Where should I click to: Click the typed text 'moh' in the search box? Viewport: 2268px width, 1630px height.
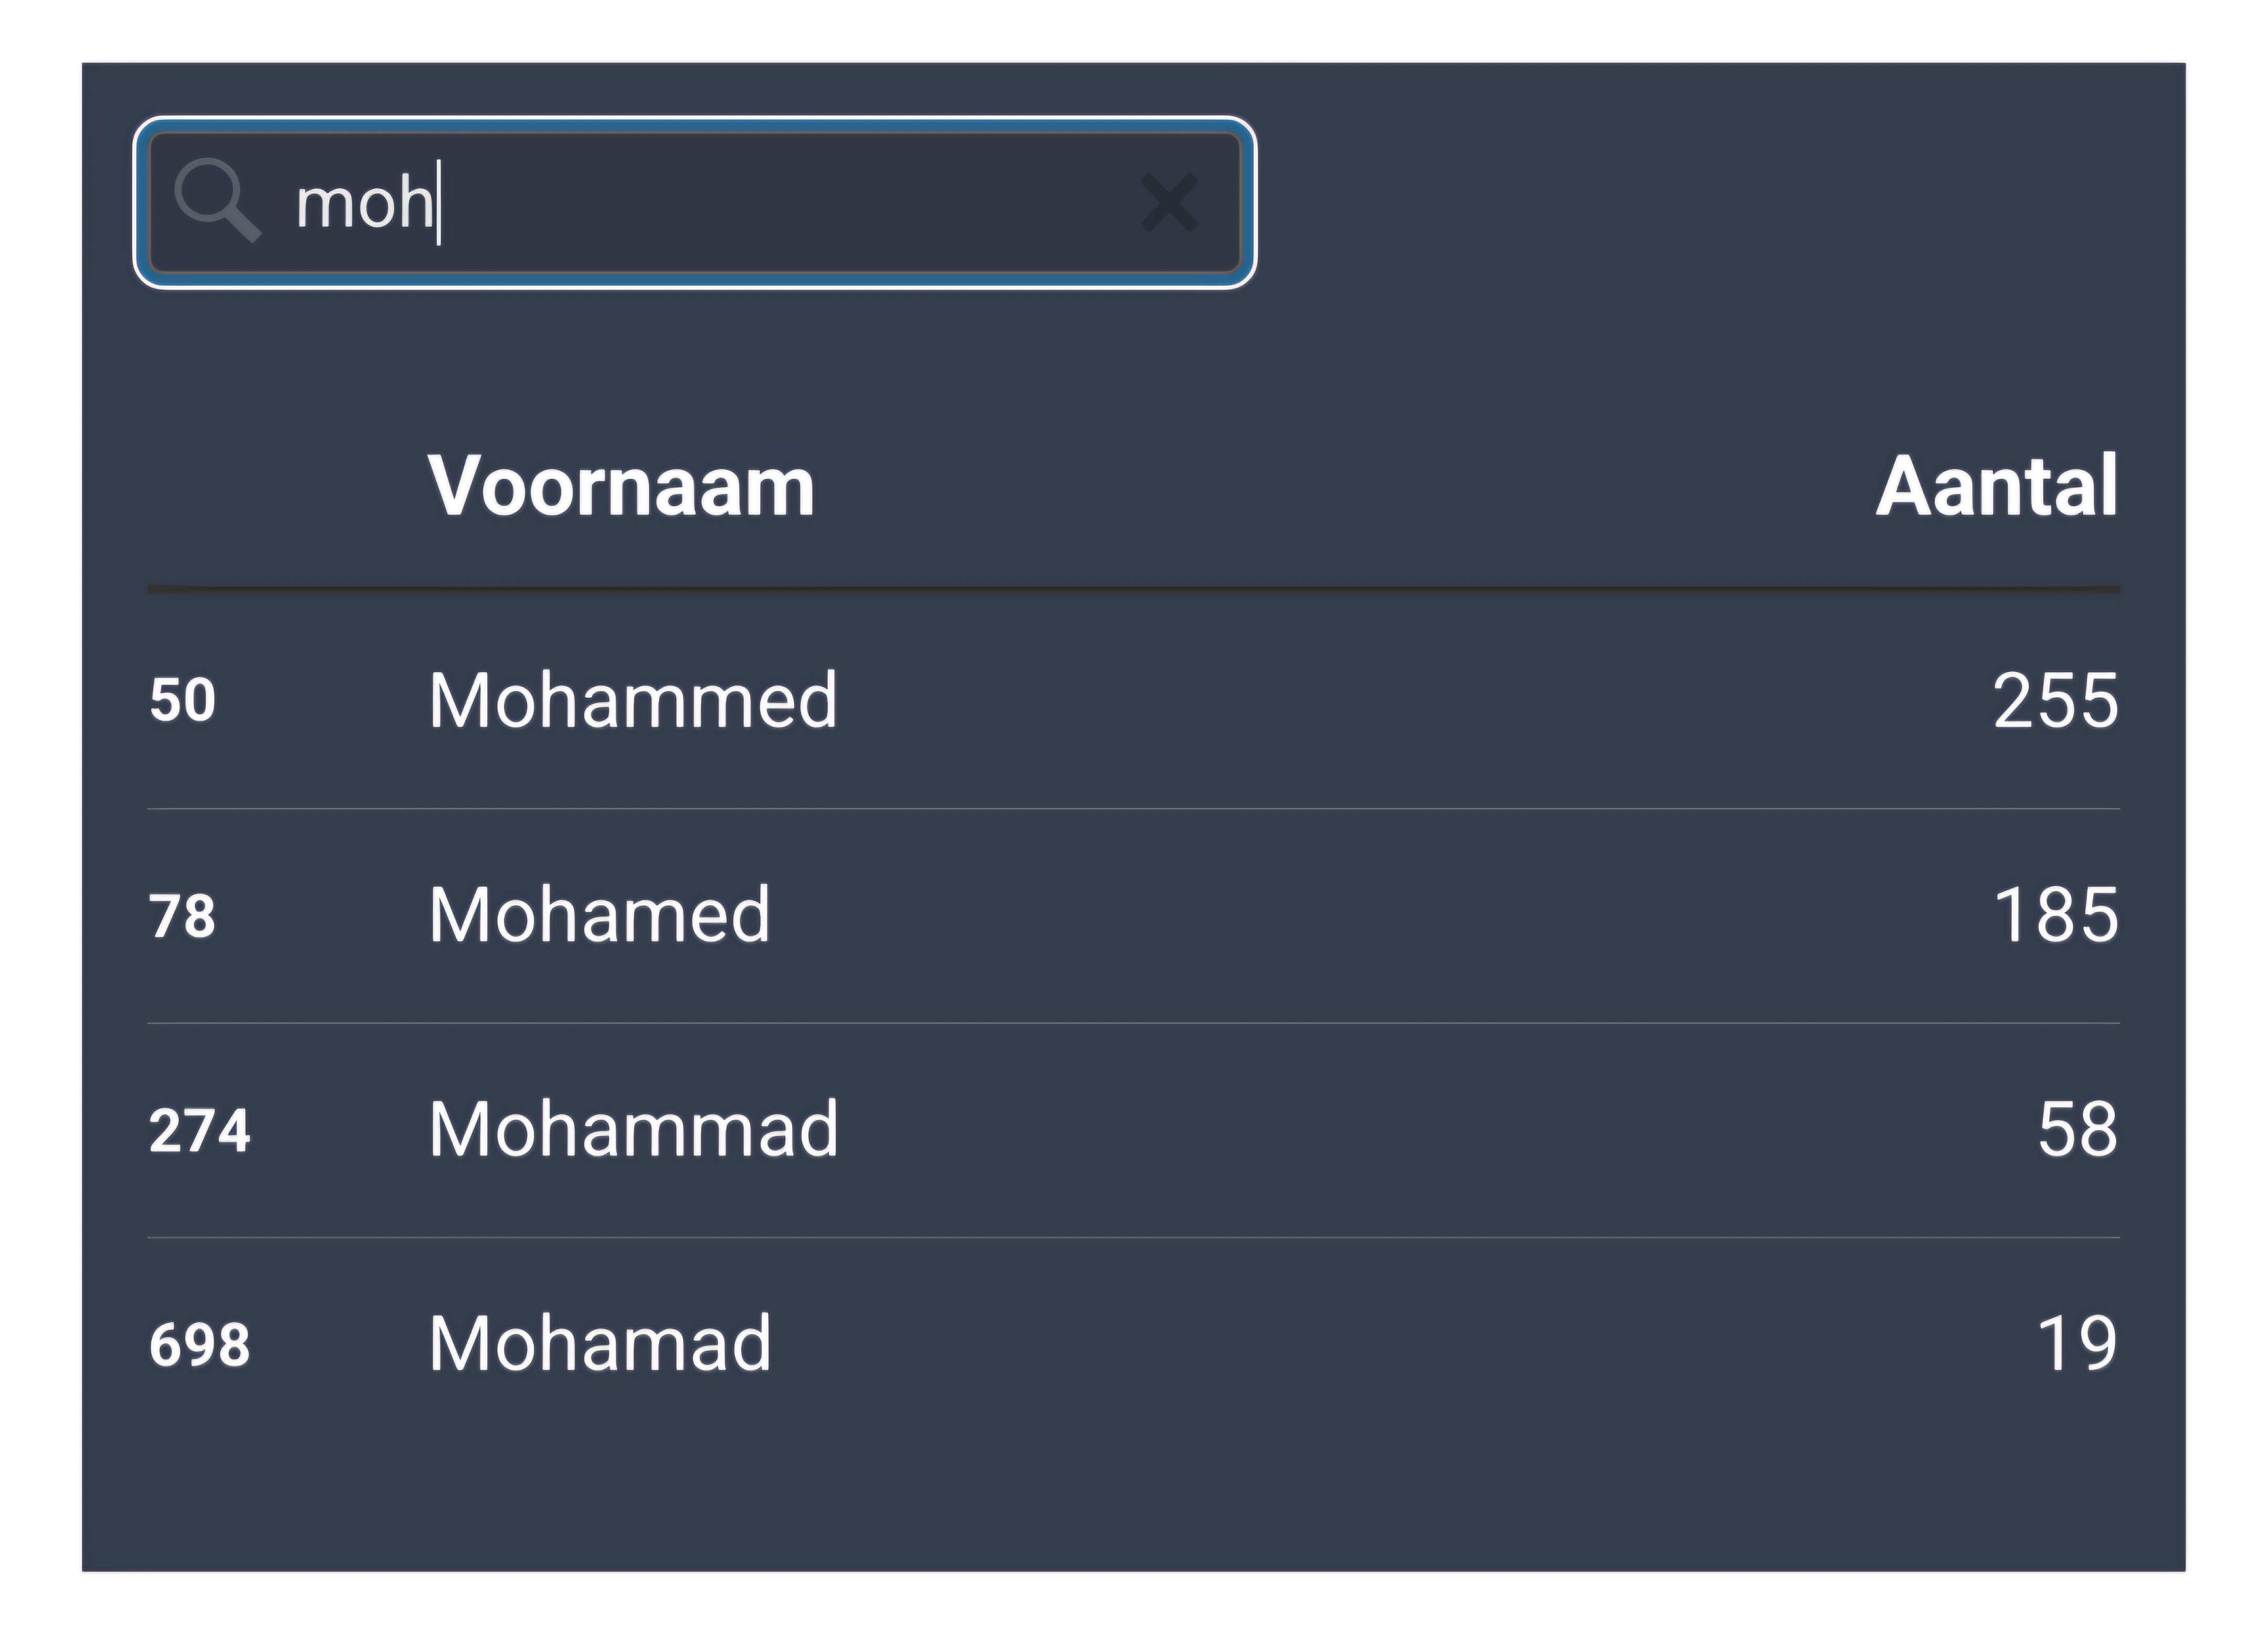click(x=364, y=203)
